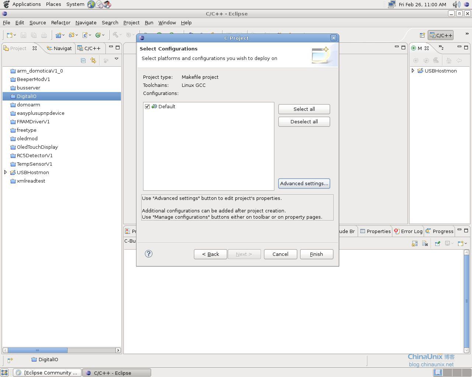
Task: Toggle the Default configuration checkbox
Action: [x=147, y=106]
